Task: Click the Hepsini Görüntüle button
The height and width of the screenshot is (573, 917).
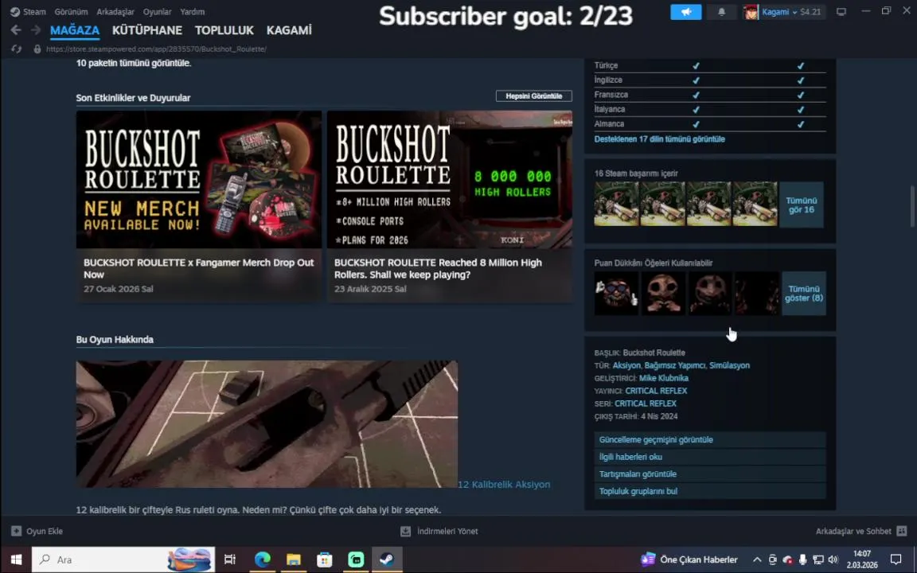Action: 534,95
